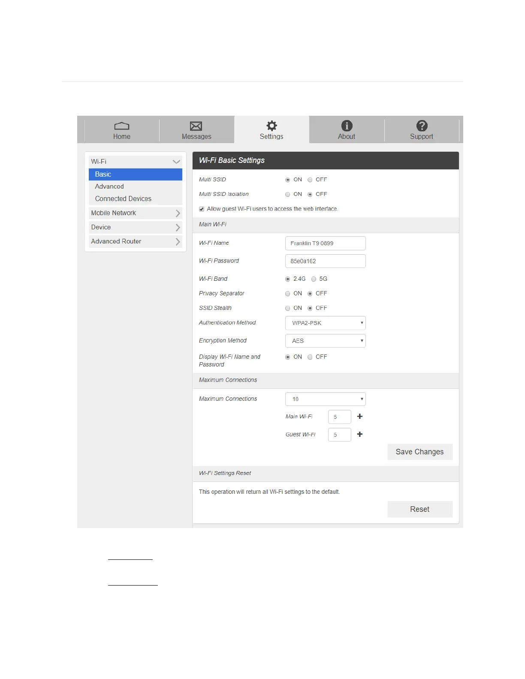This screenshot has width=525, height=679.
Task: Click the Save Changes button
Action: 420,452
